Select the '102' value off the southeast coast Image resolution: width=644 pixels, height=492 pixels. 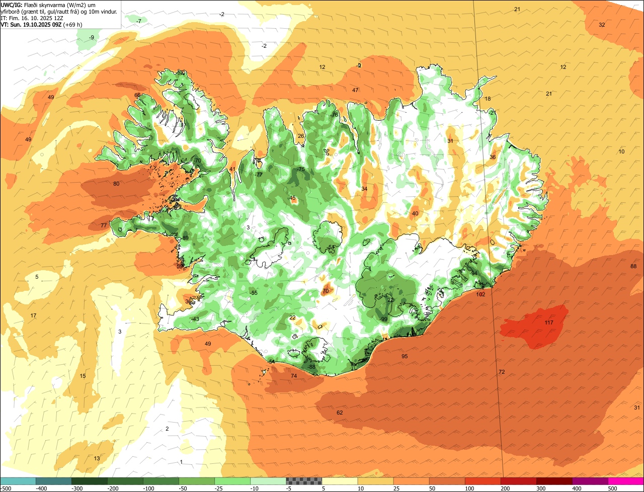click(480, 294)
